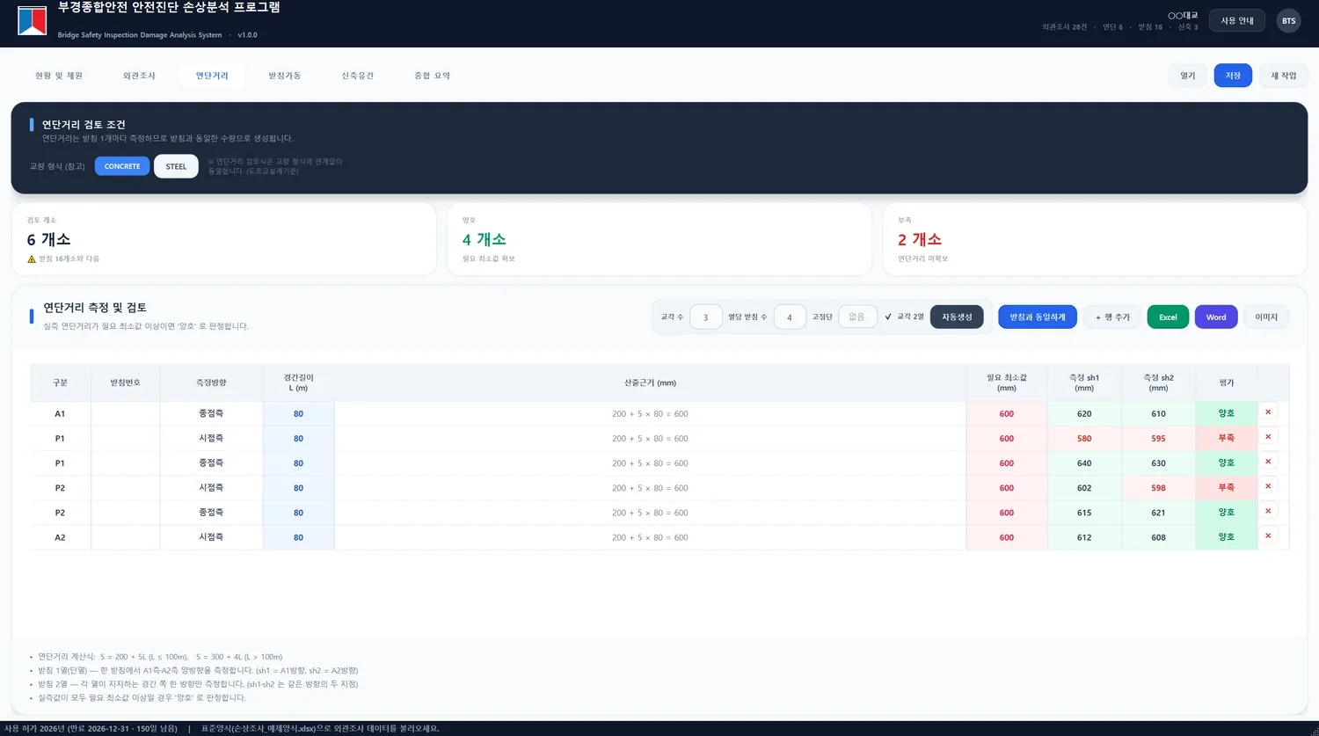Open the BTS user avatar

(x=1288, y=21)
